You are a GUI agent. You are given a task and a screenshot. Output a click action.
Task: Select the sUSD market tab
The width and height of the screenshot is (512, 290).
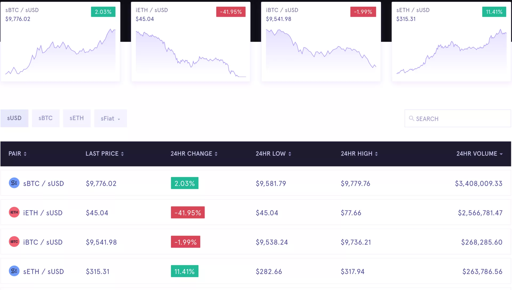(14, 118)
